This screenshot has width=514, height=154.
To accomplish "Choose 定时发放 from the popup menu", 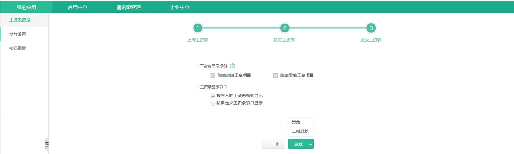I will [x=301, y=131].
